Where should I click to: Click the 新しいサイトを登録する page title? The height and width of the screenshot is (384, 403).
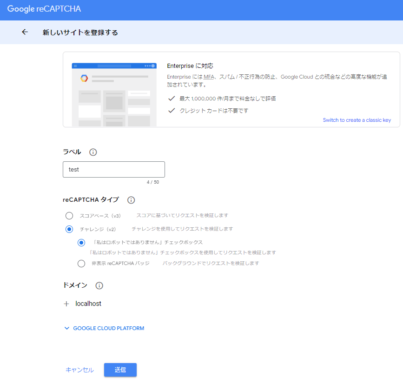coord(80,33)
